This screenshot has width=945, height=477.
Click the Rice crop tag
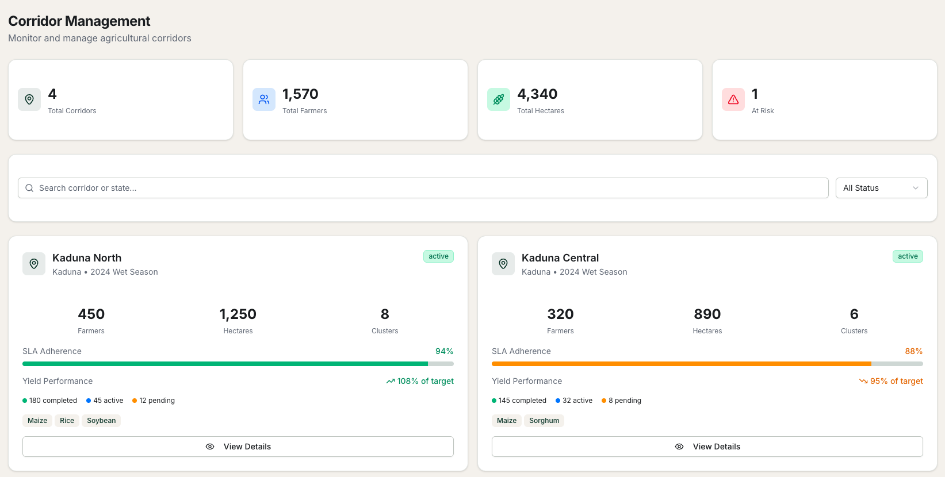[67, 421]
